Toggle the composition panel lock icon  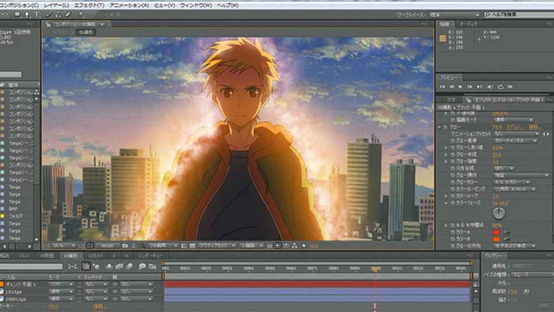(x=47, y=24)
